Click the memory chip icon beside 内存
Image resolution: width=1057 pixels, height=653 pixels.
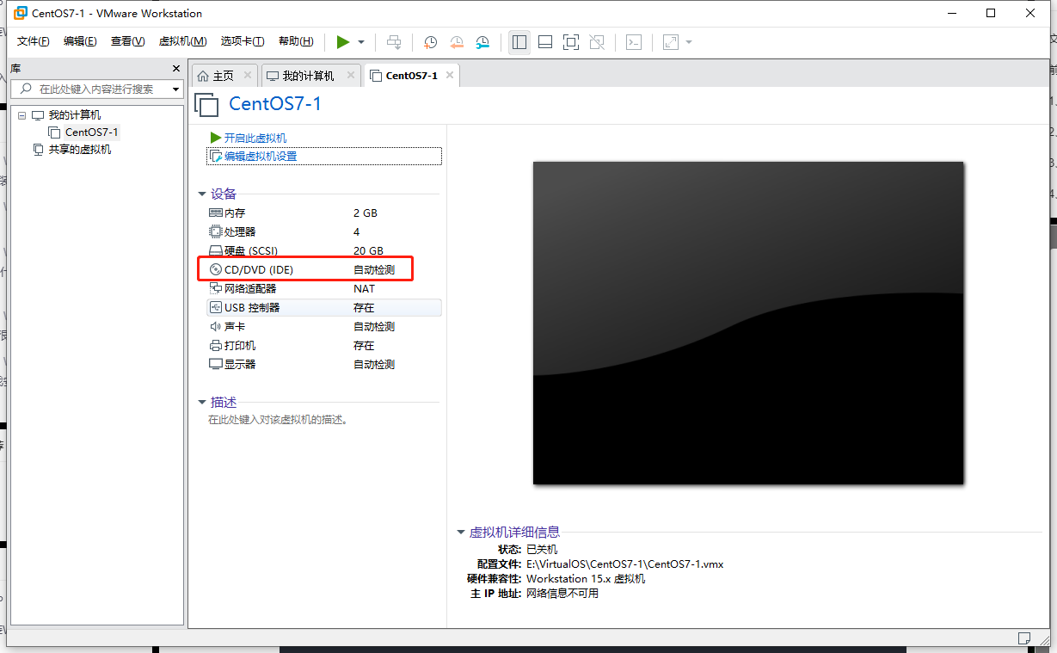tap(216, 213)
